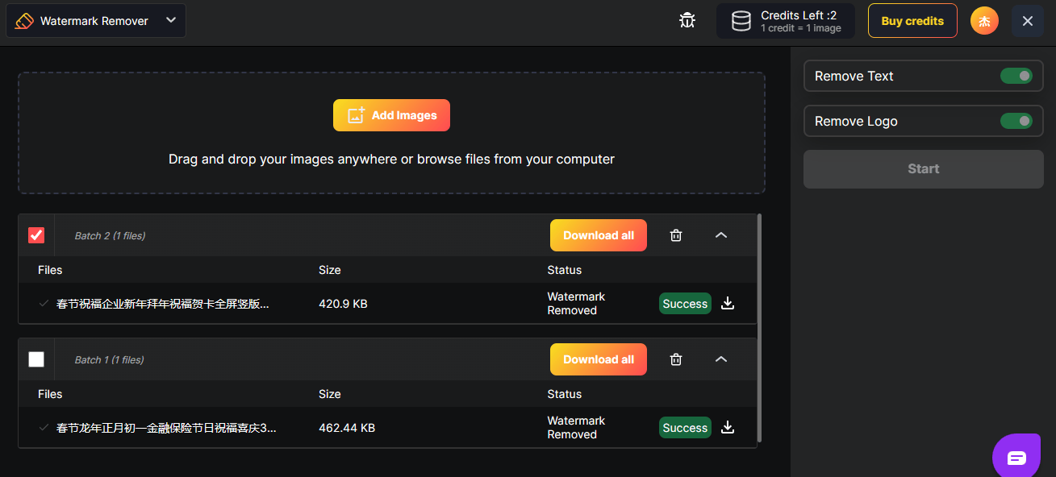Disable the Remove Logo toggle
This screenshot has width=1056, height=477.
1016,121
